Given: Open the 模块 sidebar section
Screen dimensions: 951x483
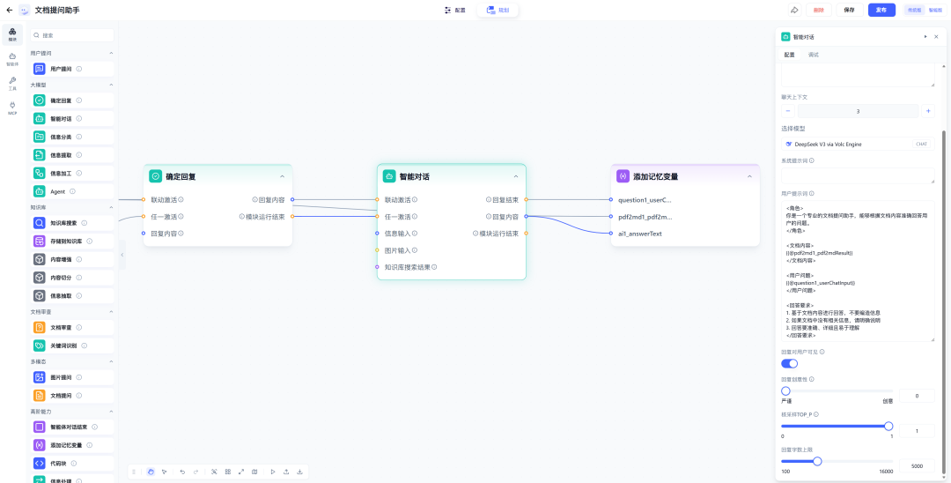Looking at the screenshot, I should click(x=12, y=34).
